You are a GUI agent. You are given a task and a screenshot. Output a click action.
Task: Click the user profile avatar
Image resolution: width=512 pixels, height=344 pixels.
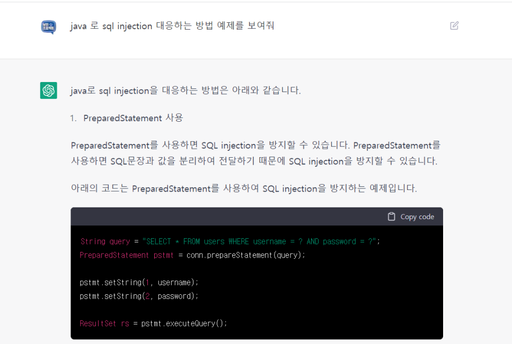coord(48,27)
